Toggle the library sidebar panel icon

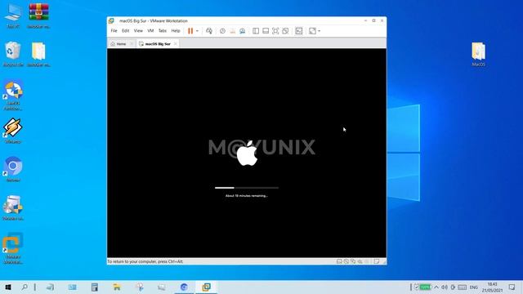pyautogui.click(x=256, y=31)
